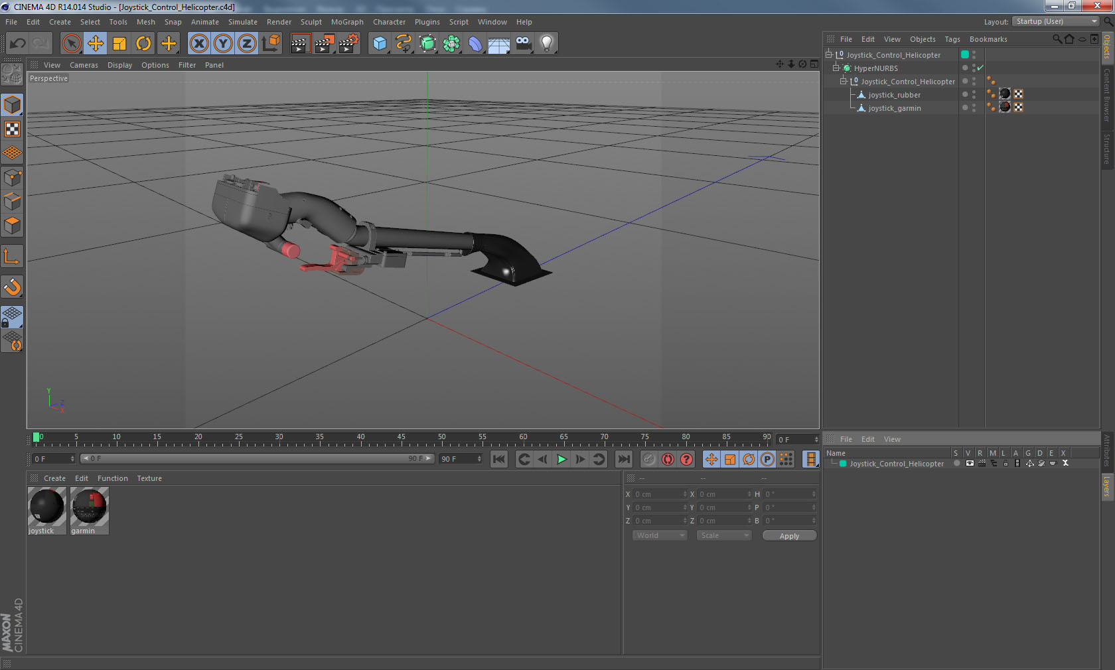Click the Apply coordinates button
This screenshot has height=670, width=1115.
click(789, 536)
